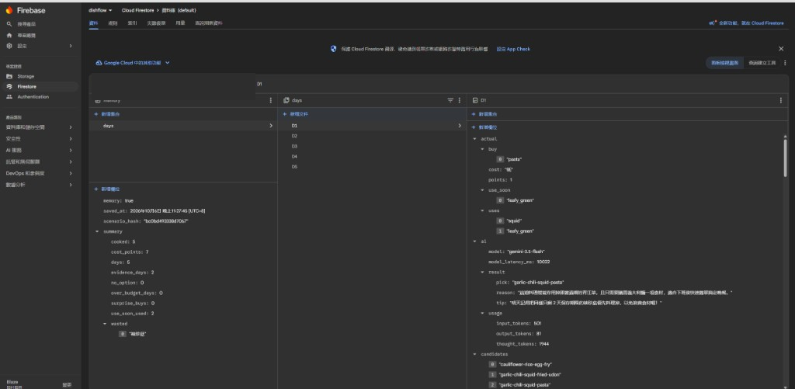Click the search magnifier icon in sidebar
The image size is (795, 389).
tap(9, 24)
